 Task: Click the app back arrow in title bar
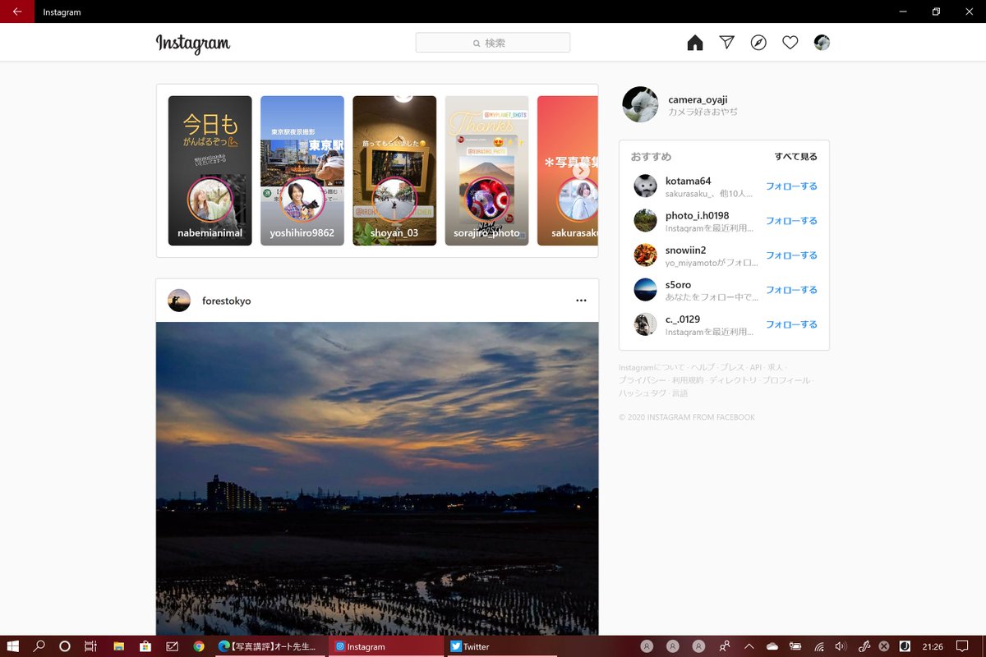(x=17, y=11)
